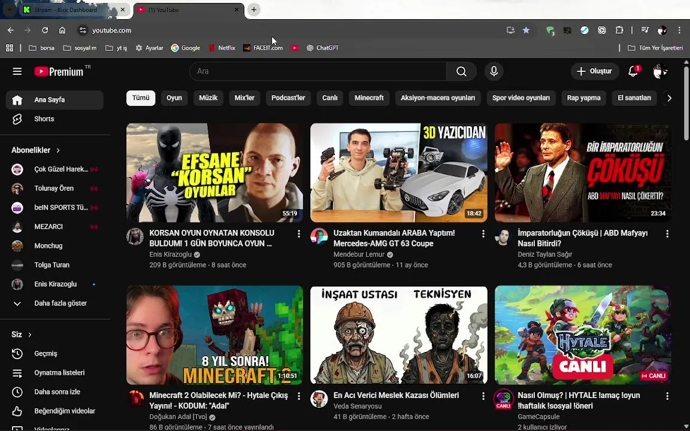Select the Minecraft filter chip
The width and height of the screenshot is (690, 431).
click(x=369, y=98)
